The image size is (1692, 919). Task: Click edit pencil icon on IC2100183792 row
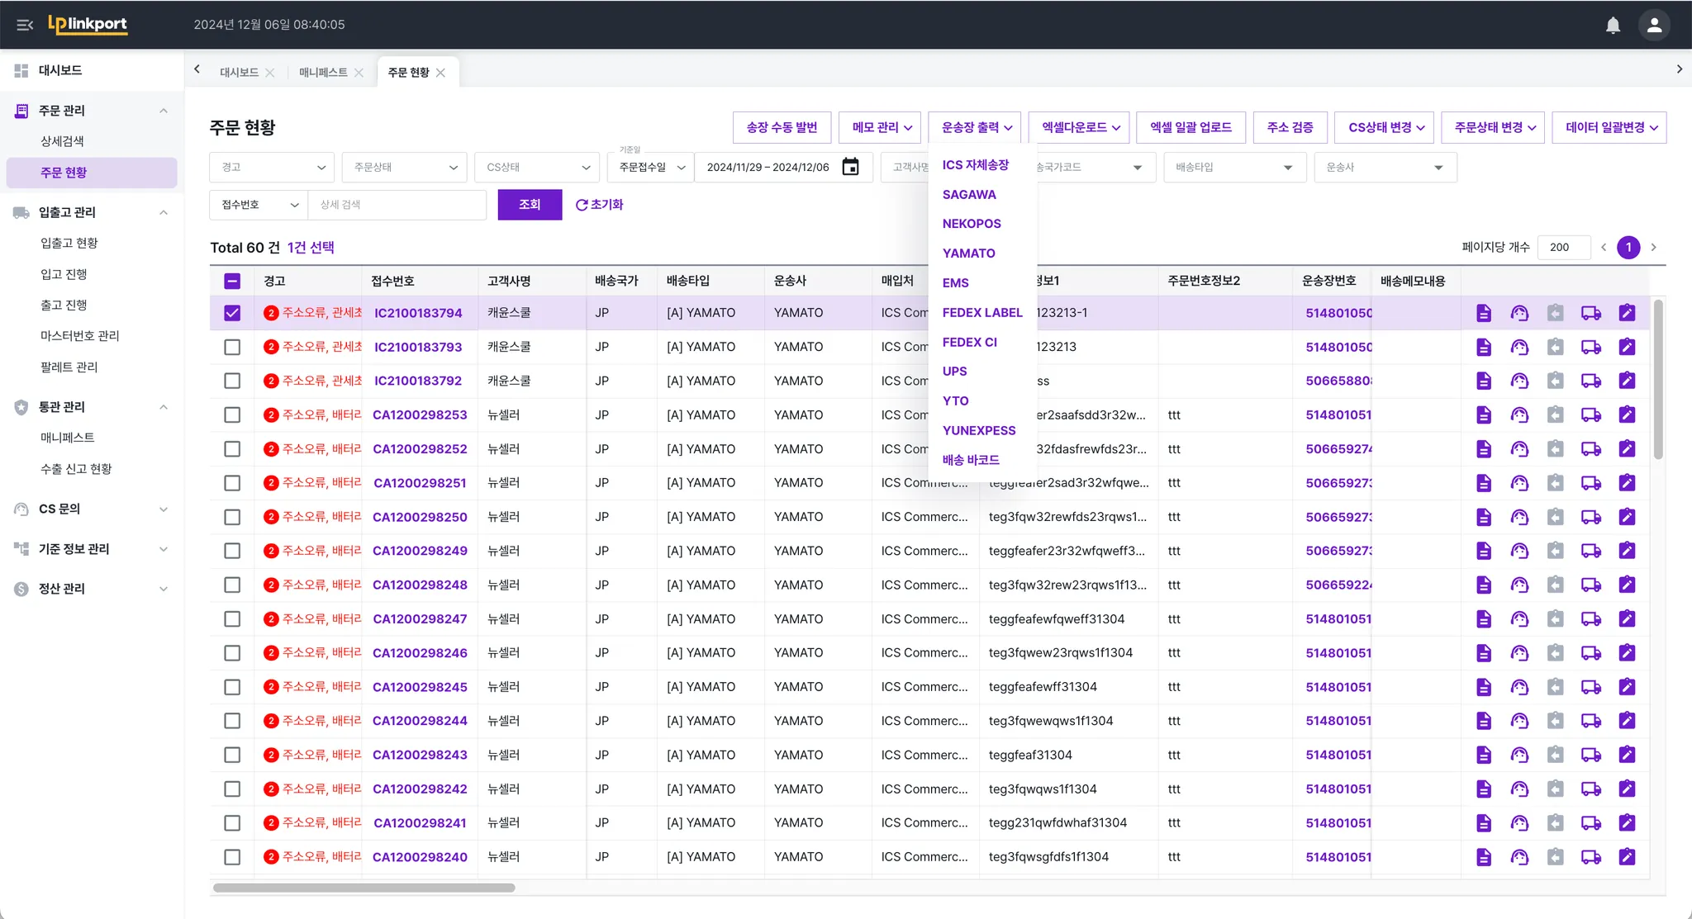pos(1627,381)
